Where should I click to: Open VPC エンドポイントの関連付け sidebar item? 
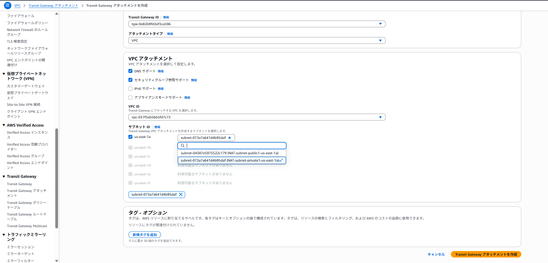click(26, 63)
